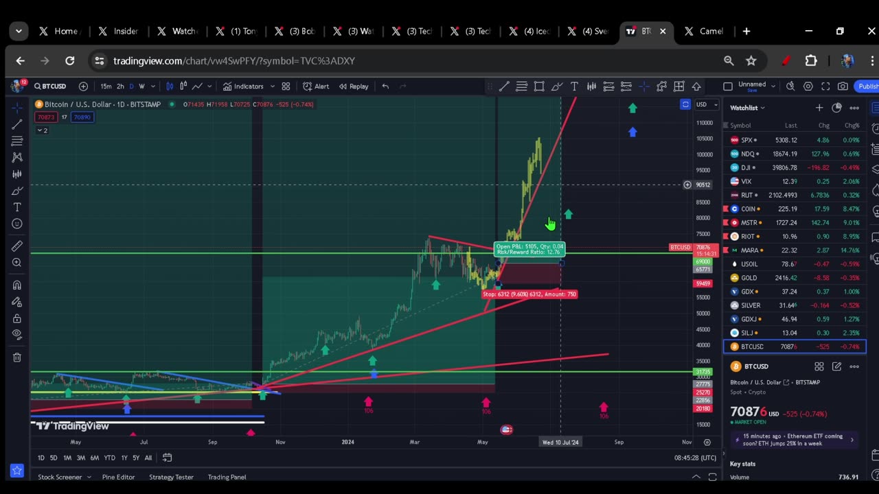Switch to the Insider browser tab
Image resolution: width=879 pixels, height=494 pixels.
pyautogui.click(x=120, y=31)
